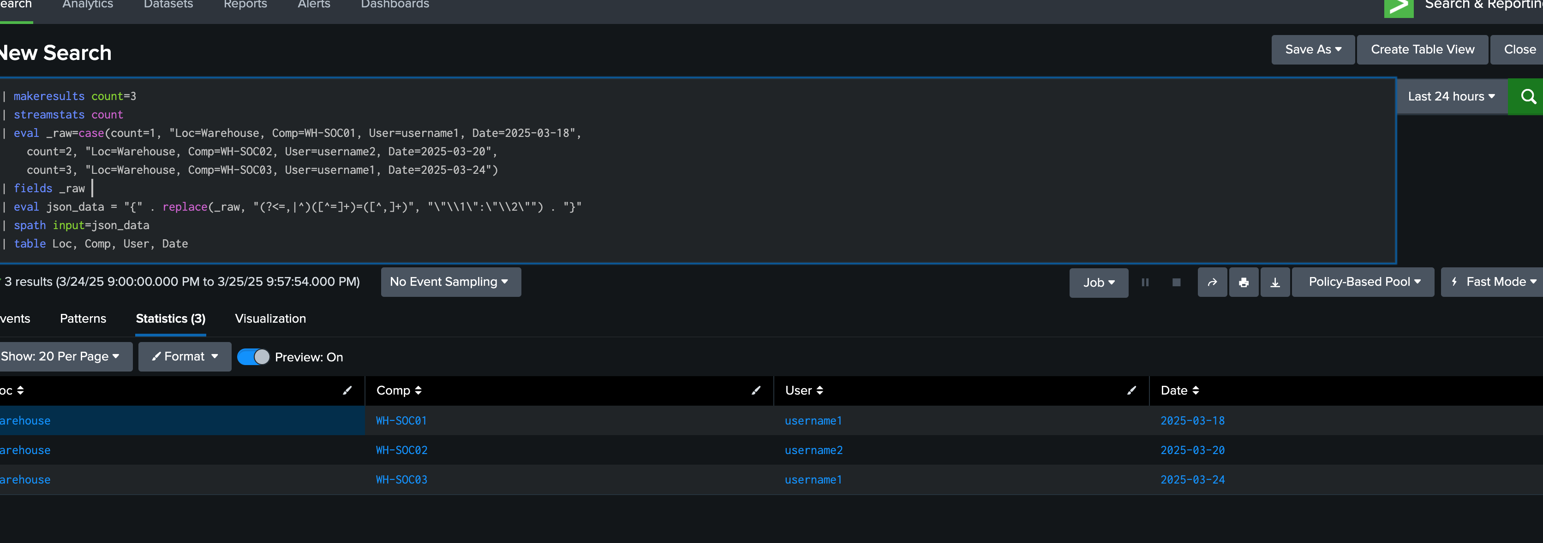Open the Dashboards menu item
The width and height of the screenshot is (1543, 543).
coord(395,5)
